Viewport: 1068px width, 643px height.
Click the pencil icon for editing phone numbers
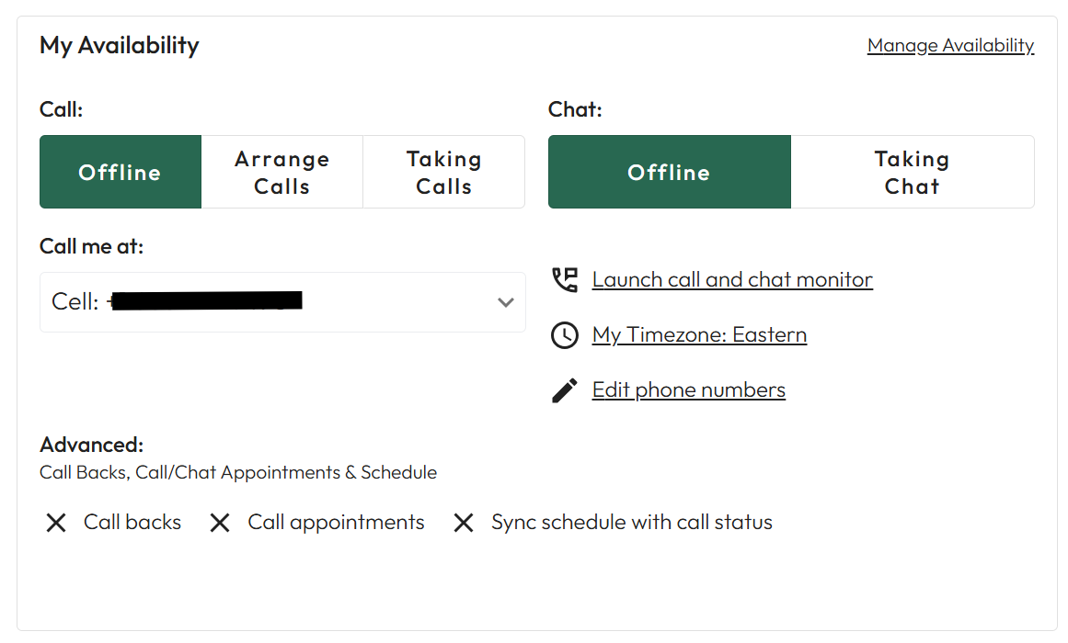565,390
